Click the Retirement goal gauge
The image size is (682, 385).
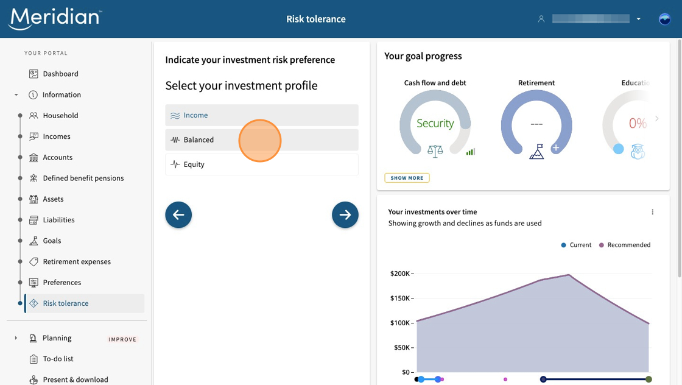click(x=536, y=122)
